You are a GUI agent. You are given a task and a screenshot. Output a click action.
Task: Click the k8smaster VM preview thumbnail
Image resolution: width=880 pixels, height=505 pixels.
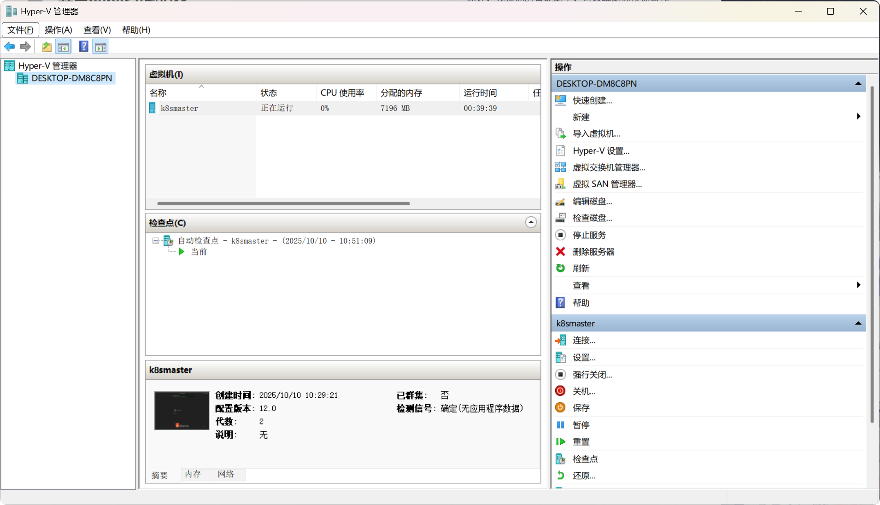point(182,411)
